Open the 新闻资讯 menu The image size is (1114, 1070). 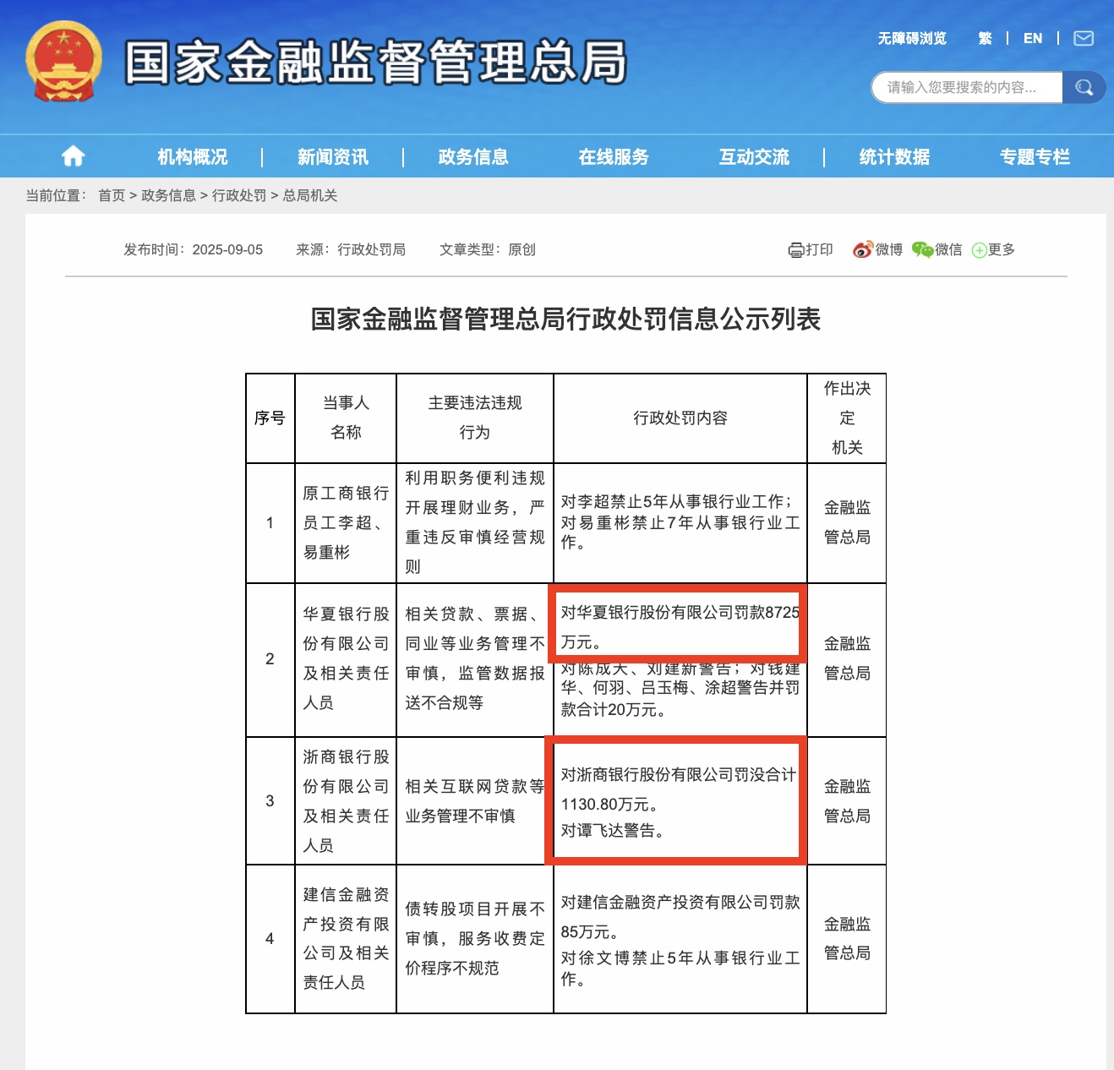coord(333,156)
